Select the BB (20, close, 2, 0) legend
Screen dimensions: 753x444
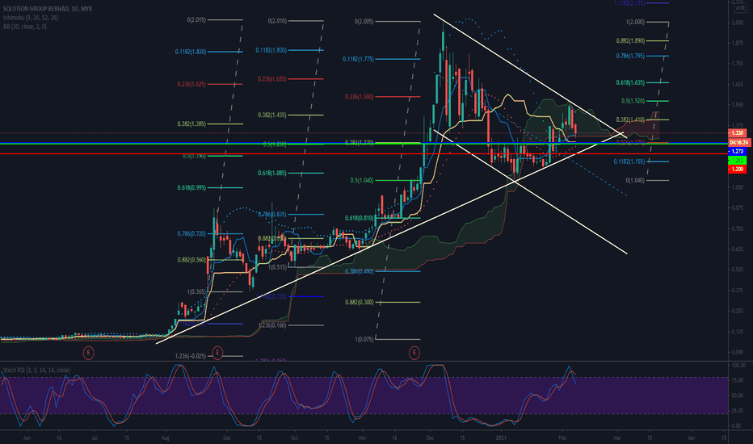click(25, 27)
